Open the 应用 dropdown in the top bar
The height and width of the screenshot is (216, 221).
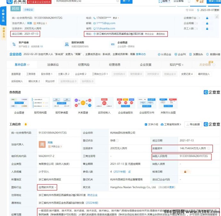click(165, 1)
